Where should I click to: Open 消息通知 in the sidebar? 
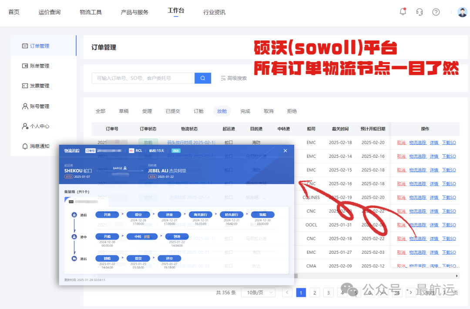point(36,146)
